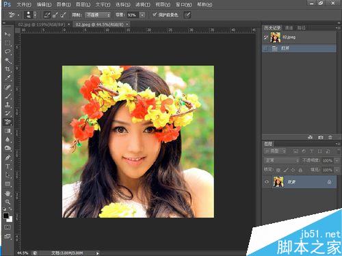Open the Limits dropdown in options bar
Image resolution: width=342 pixels, height=256 pixels.
pos(98,15)
